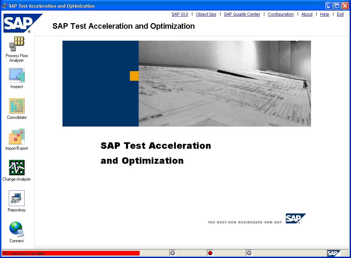Open the SAP GUI link

180,14
